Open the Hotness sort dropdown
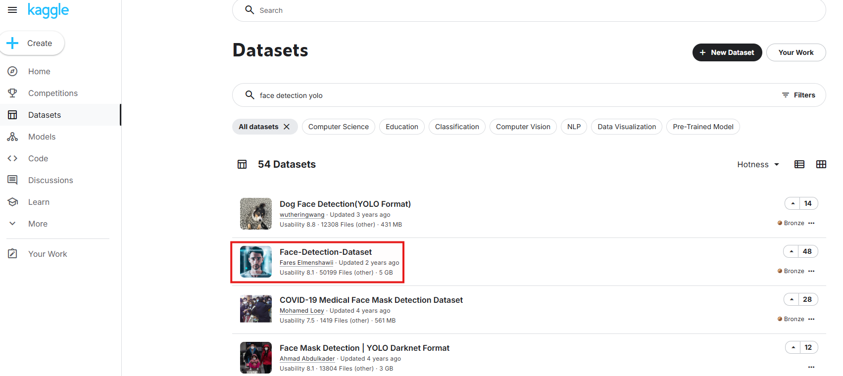Viewport: 843px width, 376px height. tap(758, 164)
